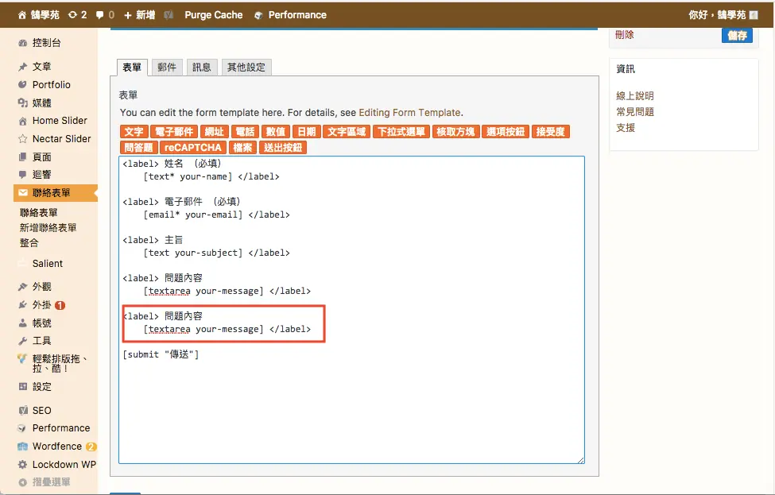775x495 pixels.
Task: Insert a 檔案 file tag
Action: coord(242,148)
